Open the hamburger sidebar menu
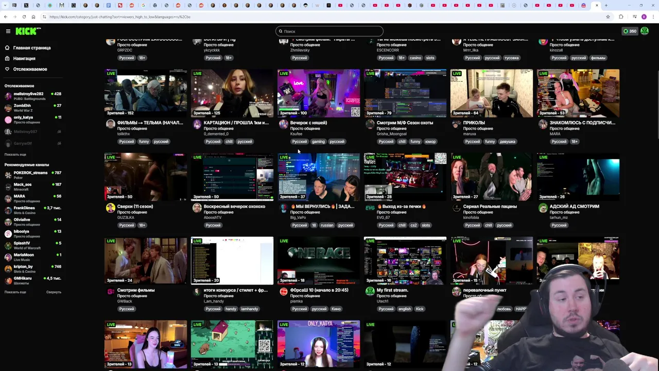This screenshot has height=371, width=659. click(8, 31)
